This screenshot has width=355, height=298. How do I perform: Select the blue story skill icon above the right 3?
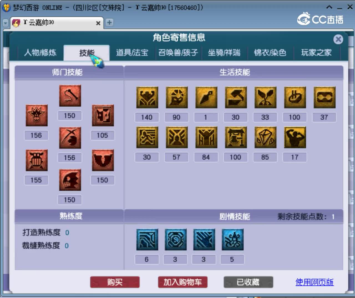[204, 240]
